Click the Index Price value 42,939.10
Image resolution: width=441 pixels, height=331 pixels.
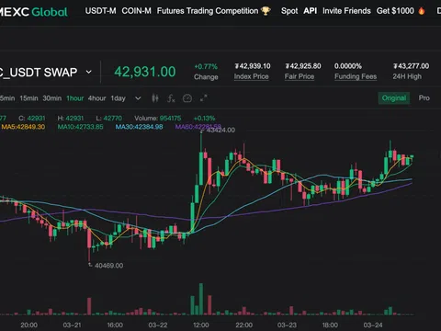(x=253, y=66)
